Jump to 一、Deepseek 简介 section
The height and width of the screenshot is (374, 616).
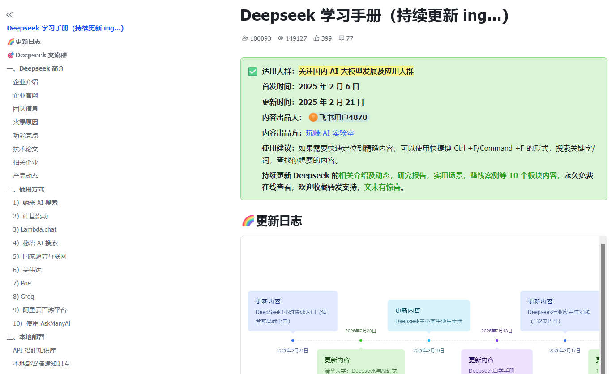pos(35,68)
